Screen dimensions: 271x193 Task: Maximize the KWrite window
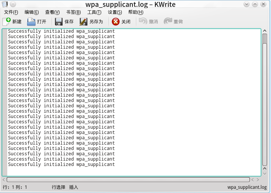click(x=255, y=4)
